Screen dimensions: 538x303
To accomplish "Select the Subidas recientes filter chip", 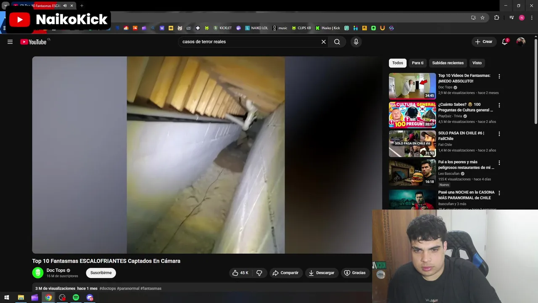I will point(448,63).
